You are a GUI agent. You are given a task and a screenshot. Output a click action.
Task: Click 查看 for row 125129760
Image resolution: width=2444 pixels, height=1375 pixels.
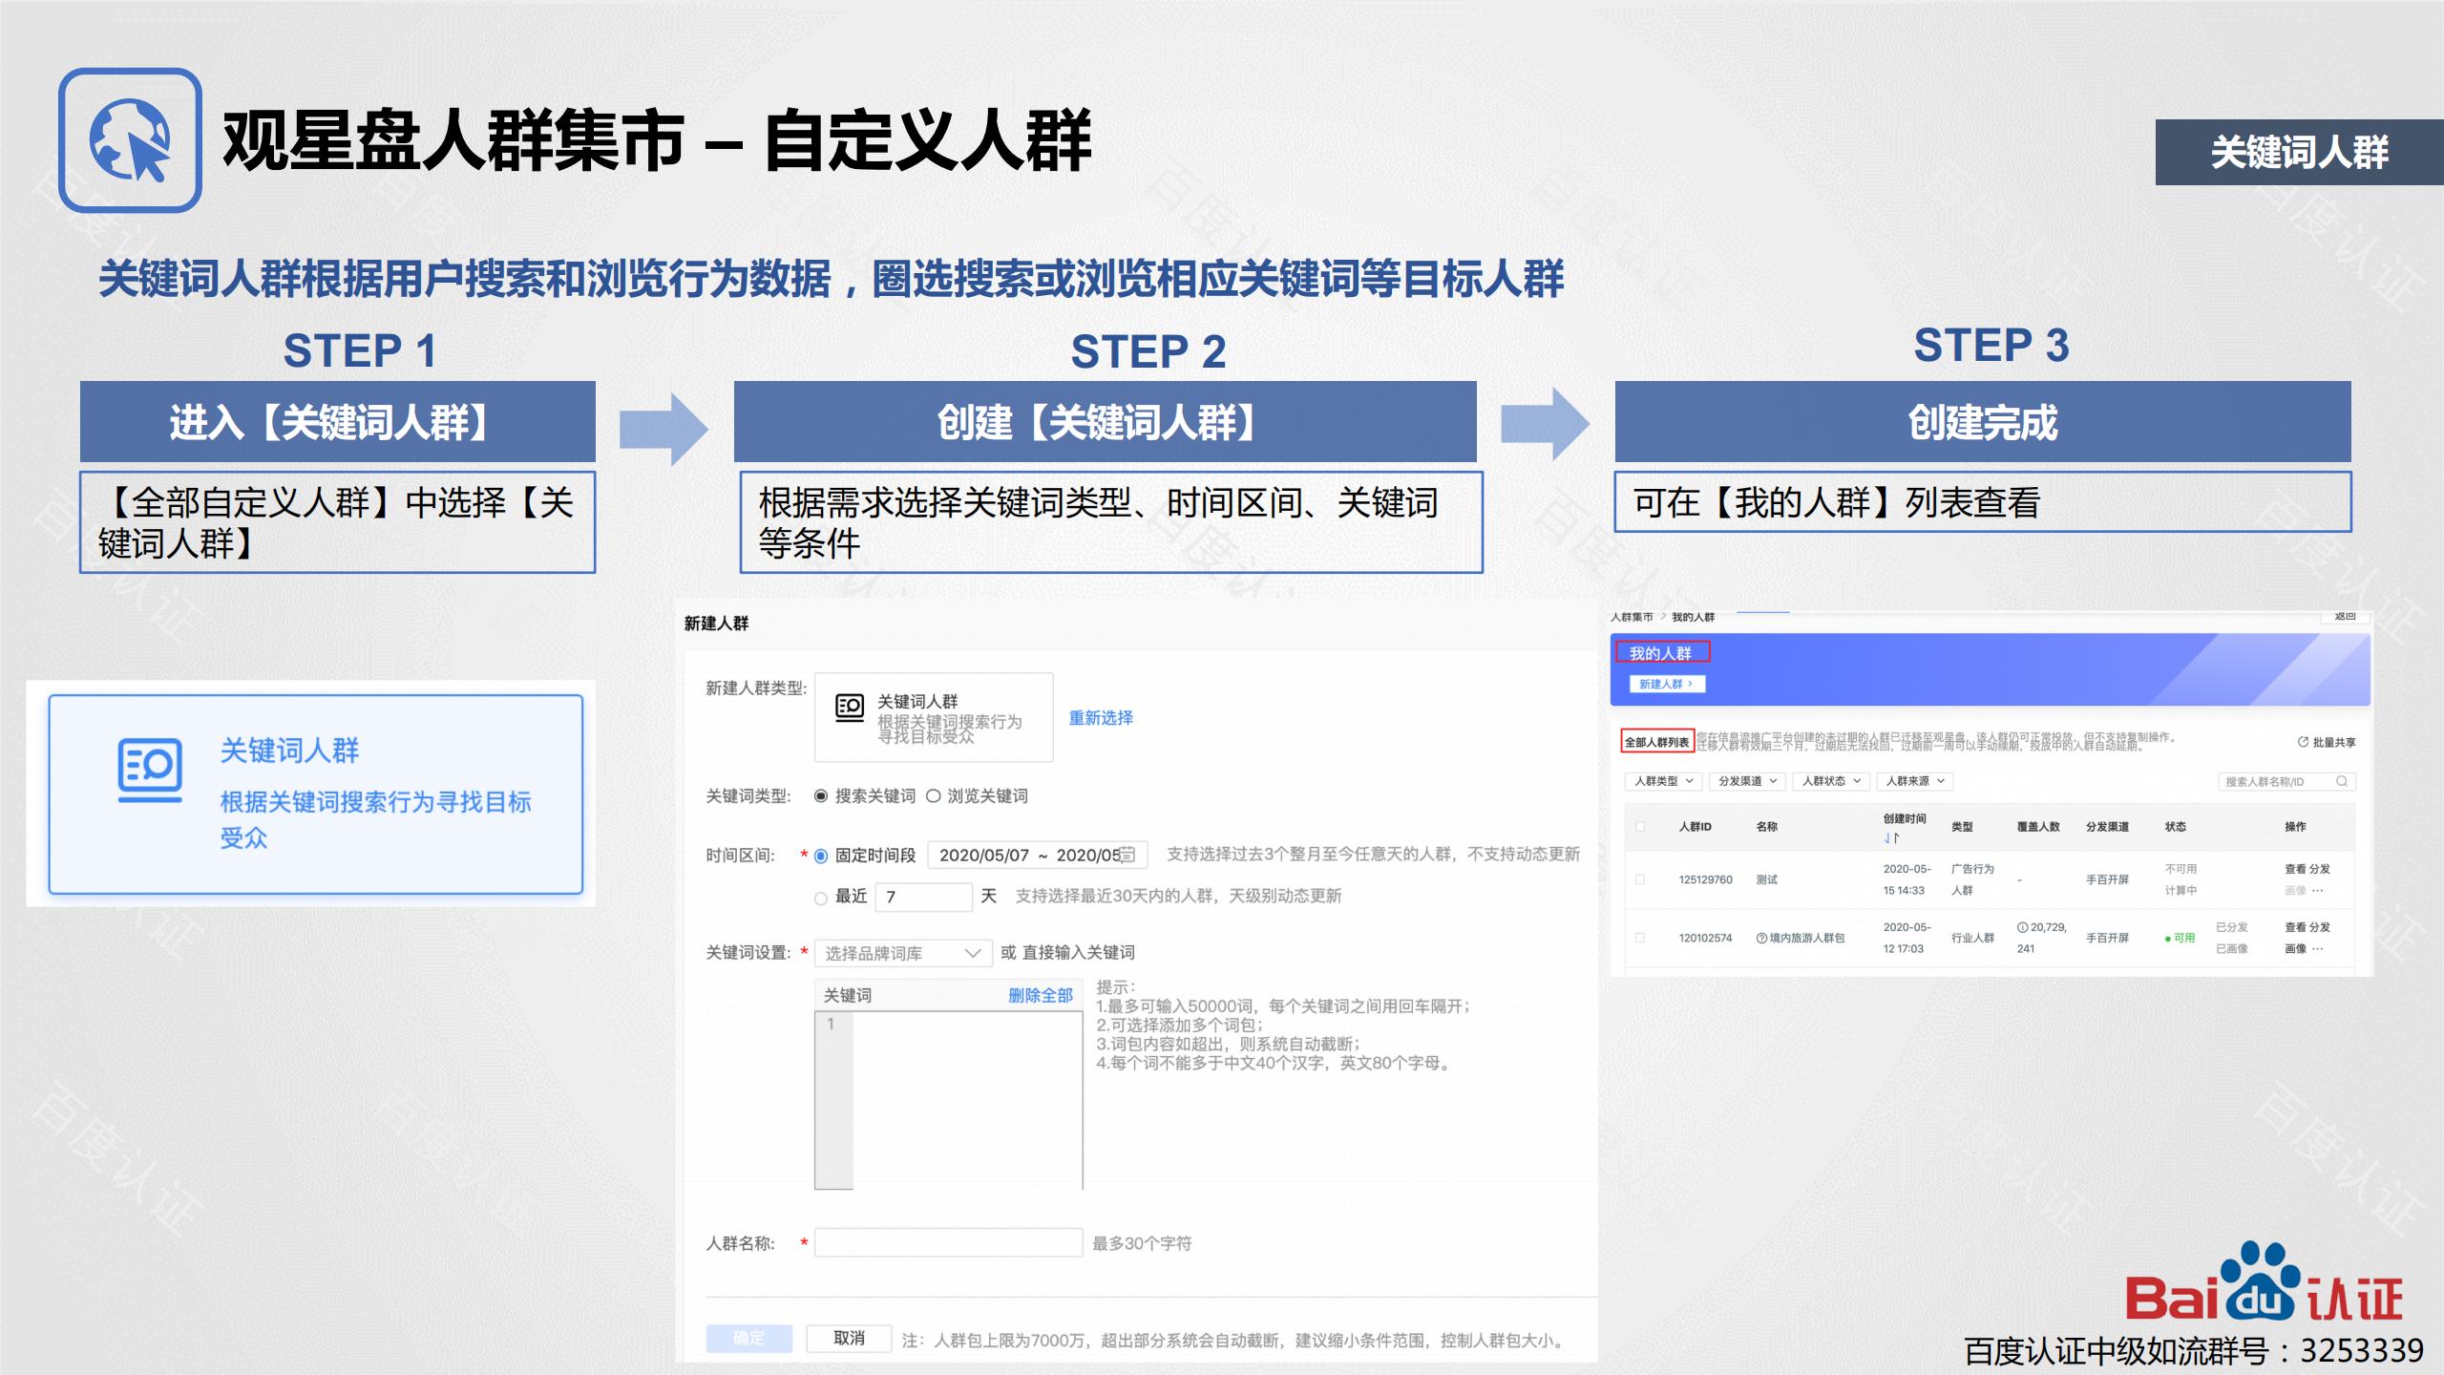(2295, 869)
